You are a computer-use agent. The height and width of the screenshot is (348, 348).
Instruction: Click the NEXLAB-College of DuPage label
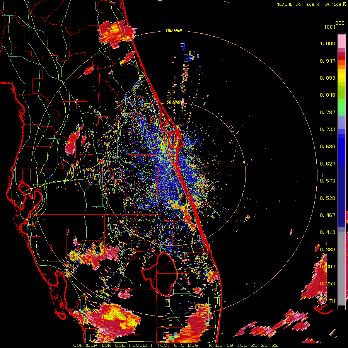coord(309,4)
